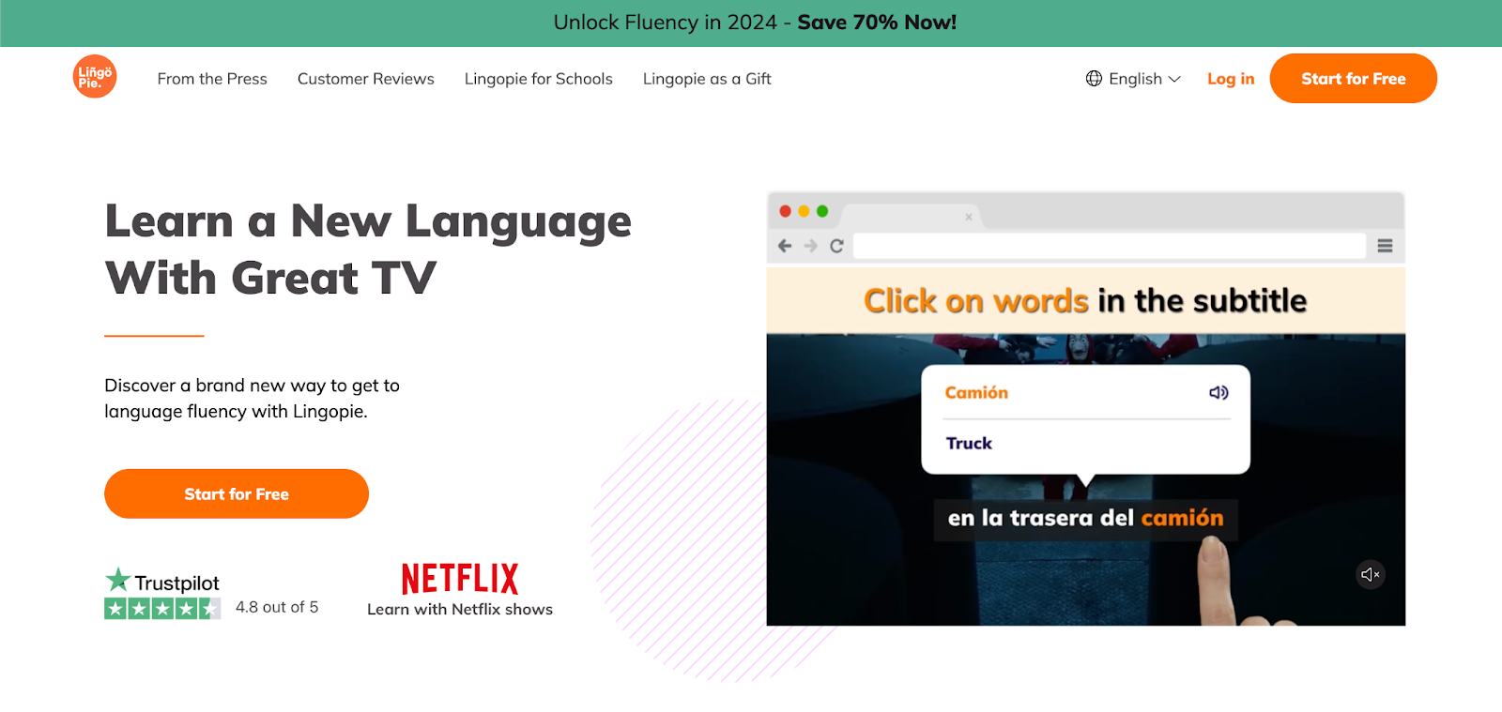Screen dimensions: 1502x712
Task: Click the Click on words caption
Action: [1085, 300]
